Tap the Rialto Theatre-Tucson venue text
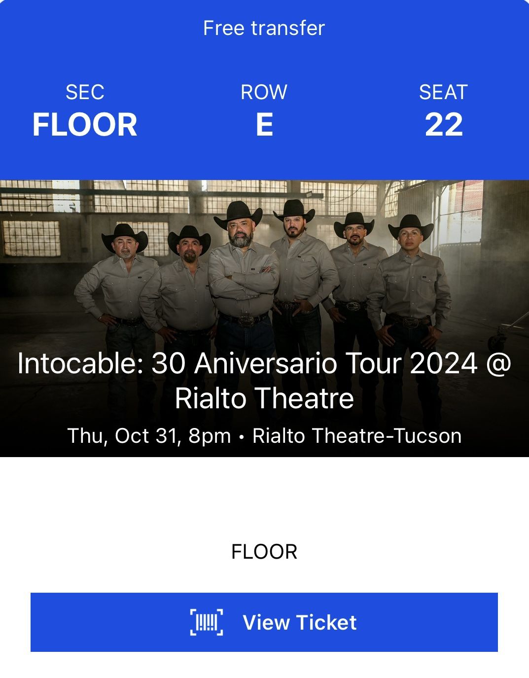529x678 pixels. (x=357, y=436)
